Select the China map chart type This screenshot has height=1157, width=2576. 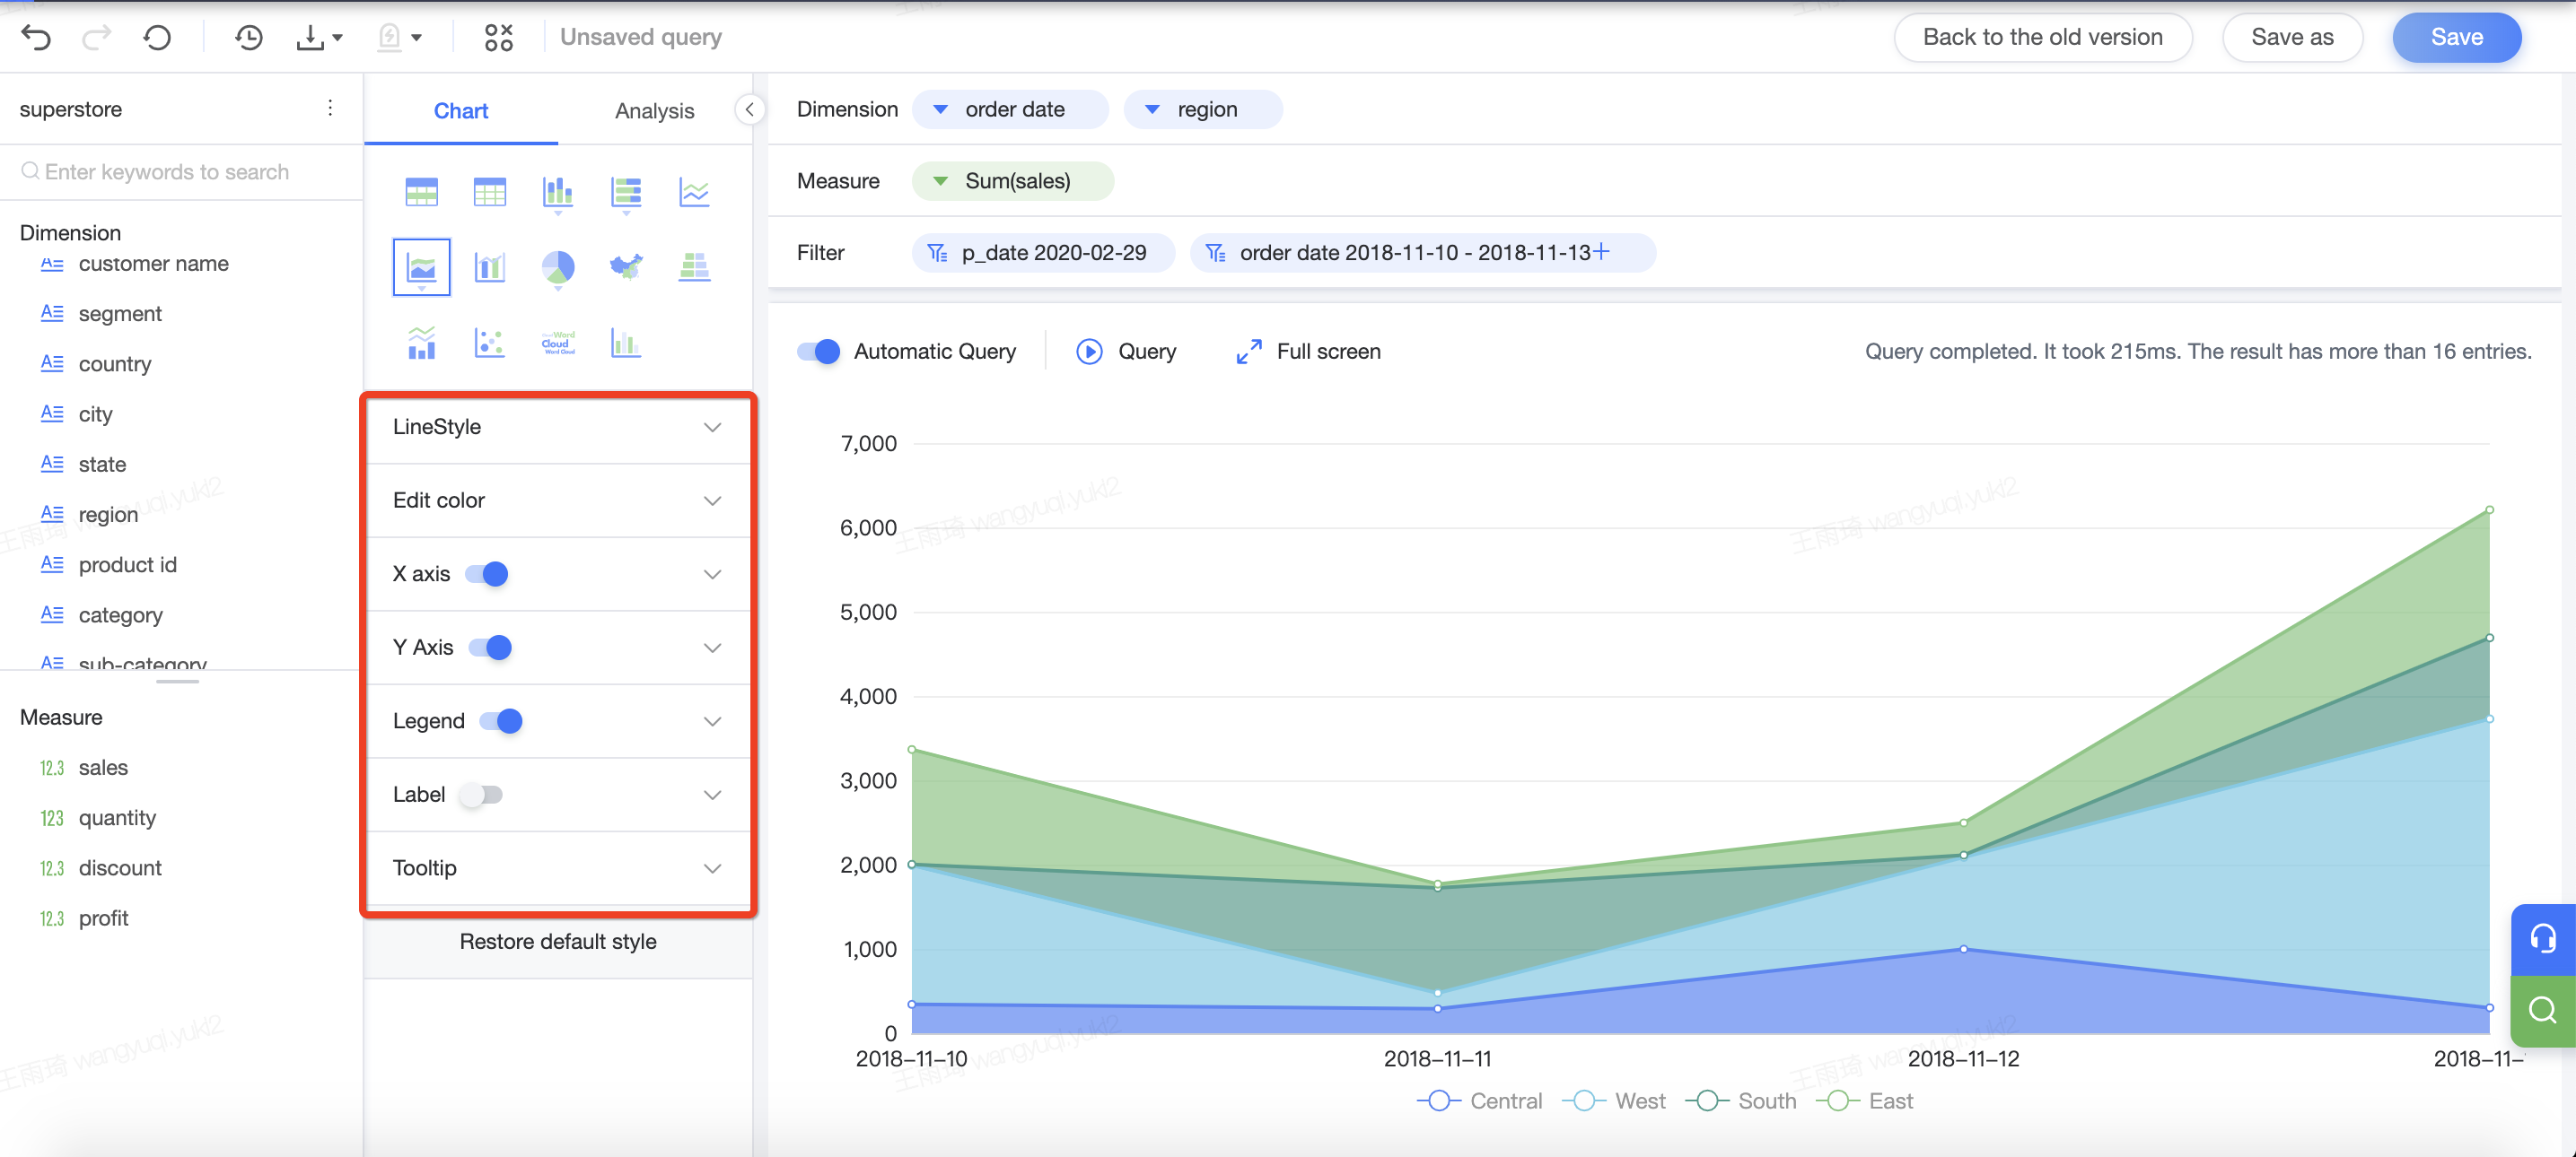pos(626,266)
